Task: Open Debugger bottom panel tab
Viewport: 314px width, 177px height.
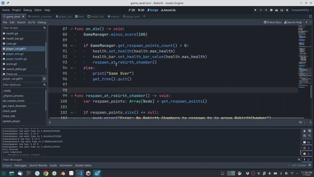Action: pyautogui.click(x=21, y=165)
